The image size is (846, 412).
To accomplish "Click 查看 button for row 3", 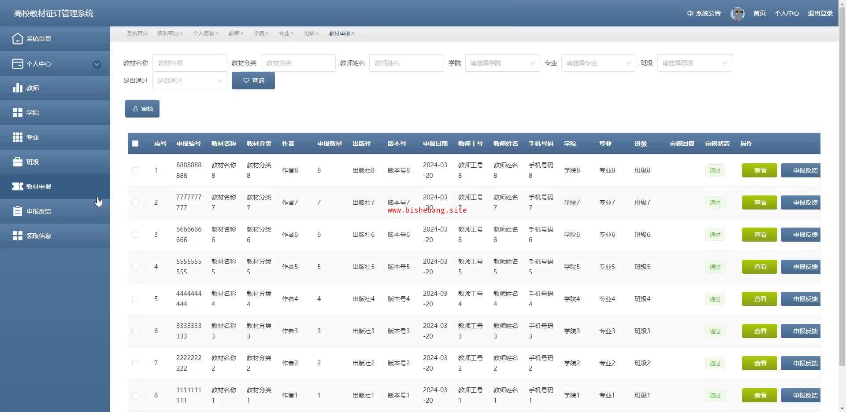I will [x=759, y=235].
